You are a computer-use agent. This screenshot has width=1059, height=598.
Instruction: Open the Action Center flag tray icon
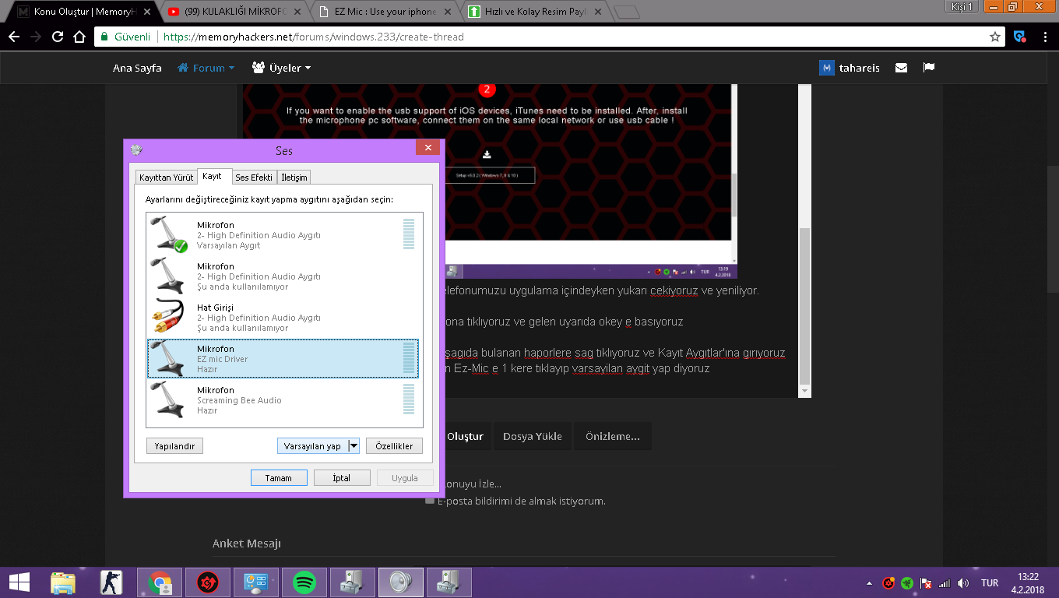[926, 582]
